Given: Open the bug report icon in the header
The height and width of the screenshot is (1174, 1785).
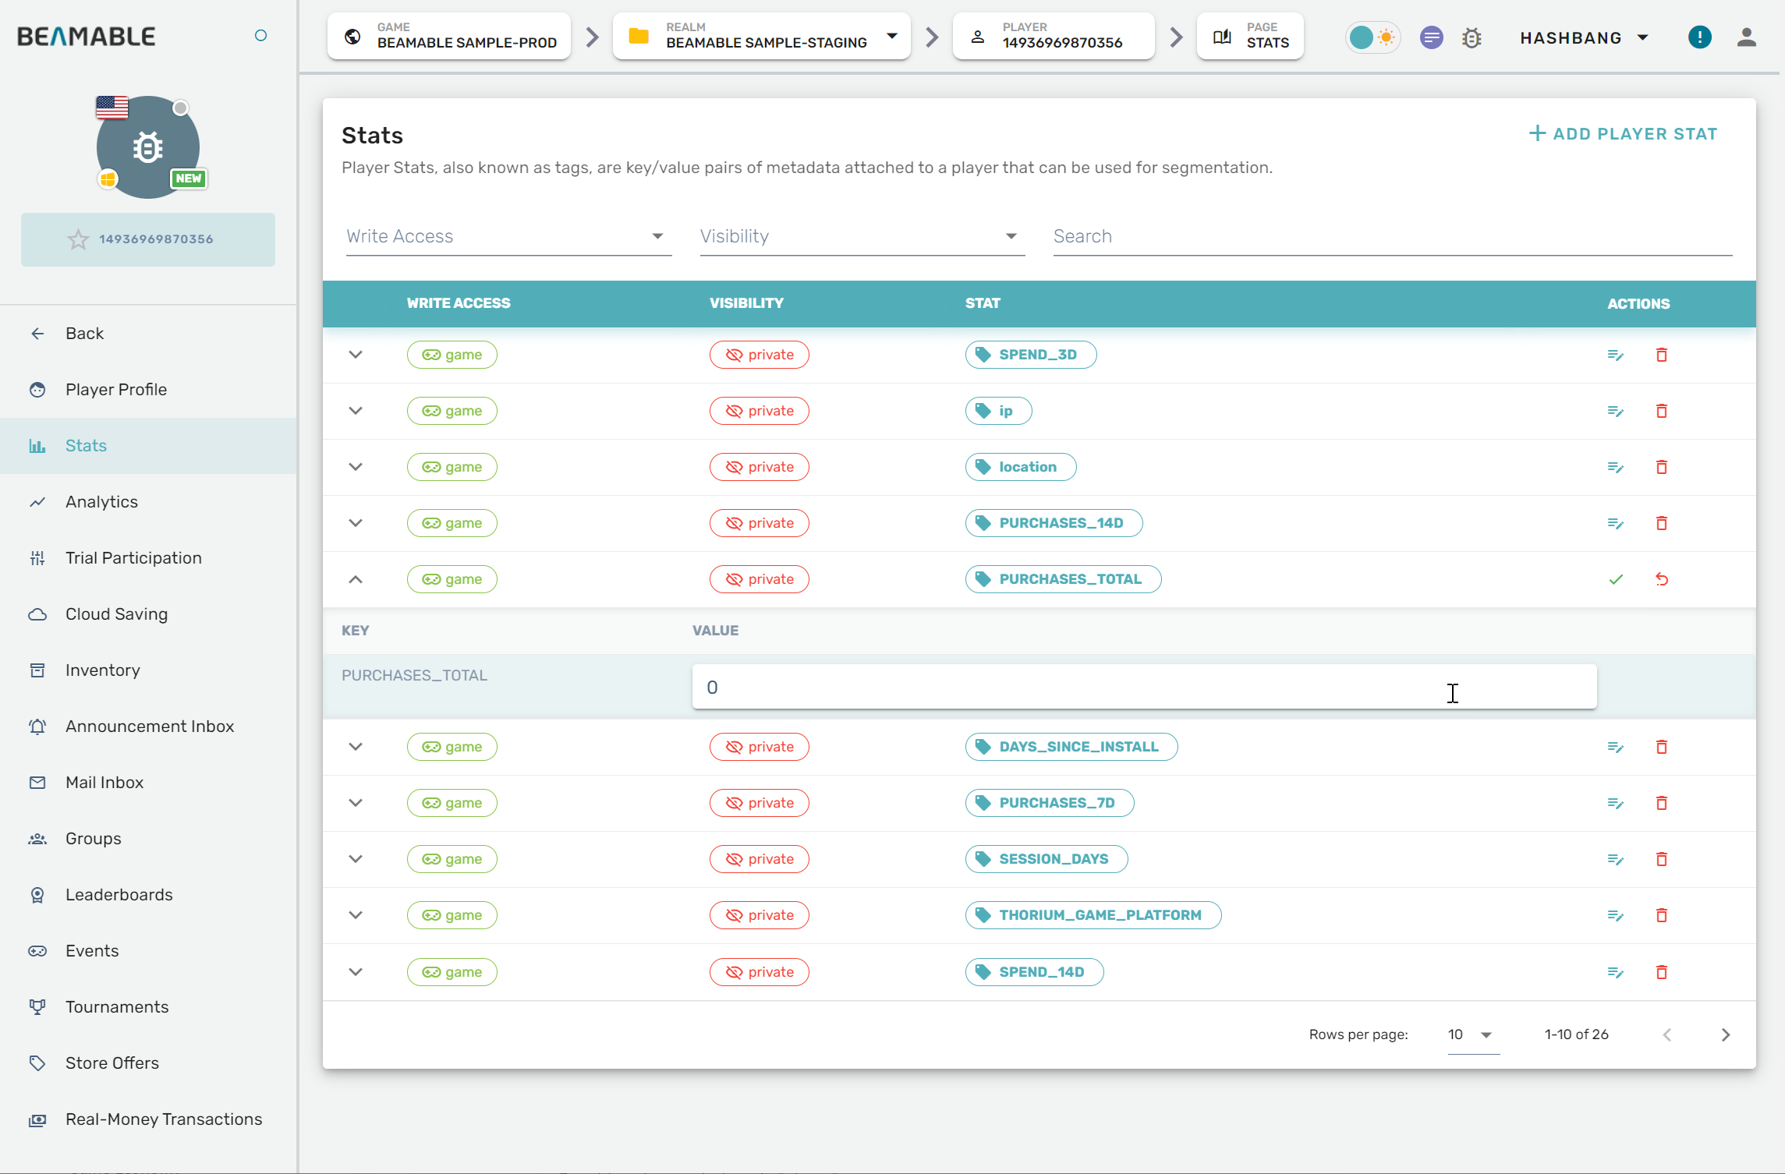Looking at the screenshot, I should pos(1472,37).
